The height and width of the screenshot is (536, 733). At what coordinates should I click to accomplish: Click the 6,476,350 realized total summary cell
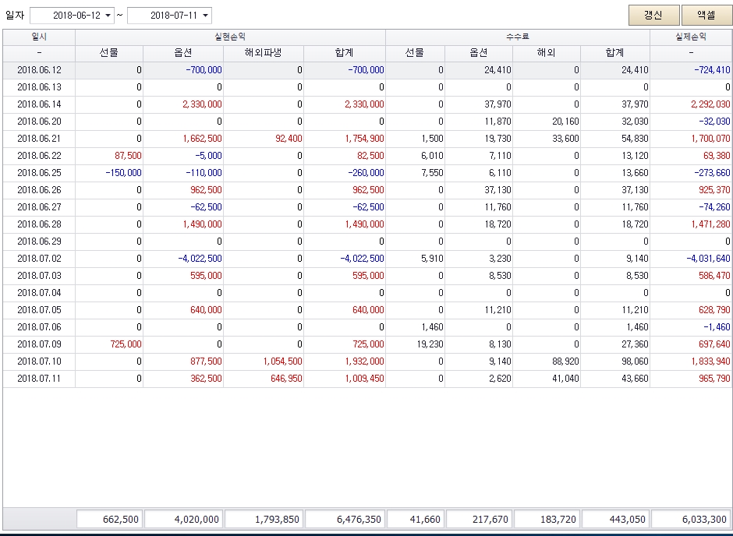point(344,519)
